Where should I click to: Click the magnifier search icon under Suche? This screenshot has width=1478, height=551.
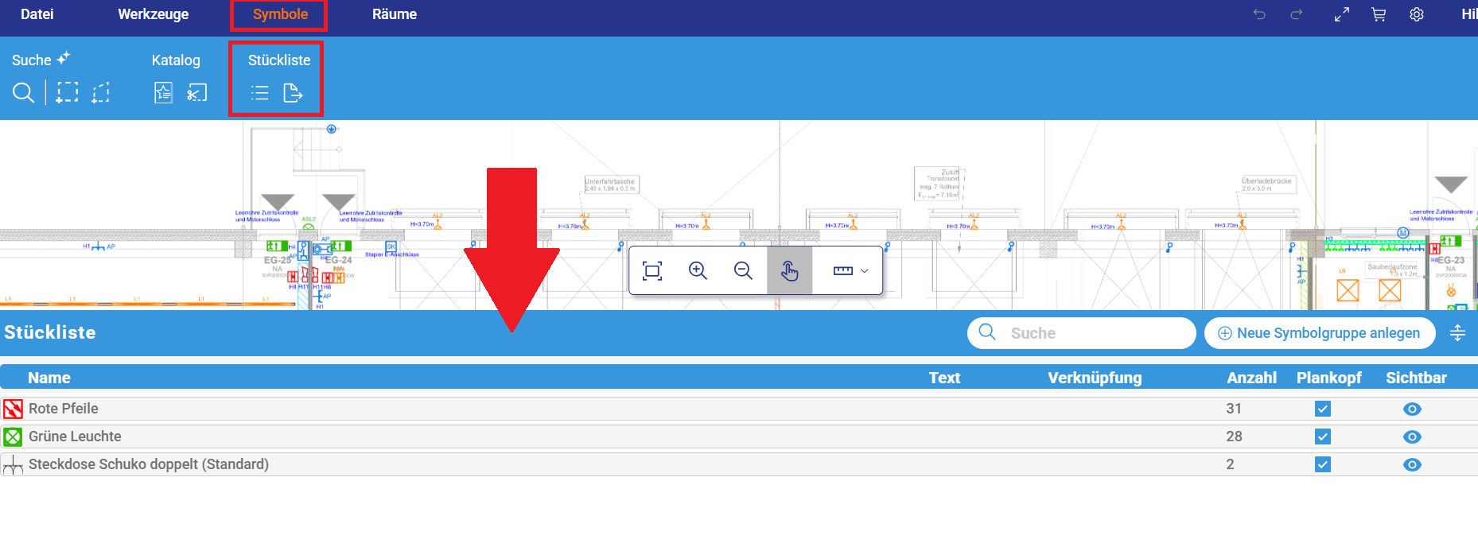coord(23,93)
